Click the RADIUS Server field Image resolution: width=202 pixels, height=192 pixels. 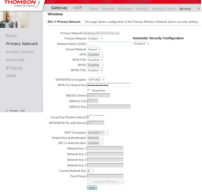tap(99, 95)
